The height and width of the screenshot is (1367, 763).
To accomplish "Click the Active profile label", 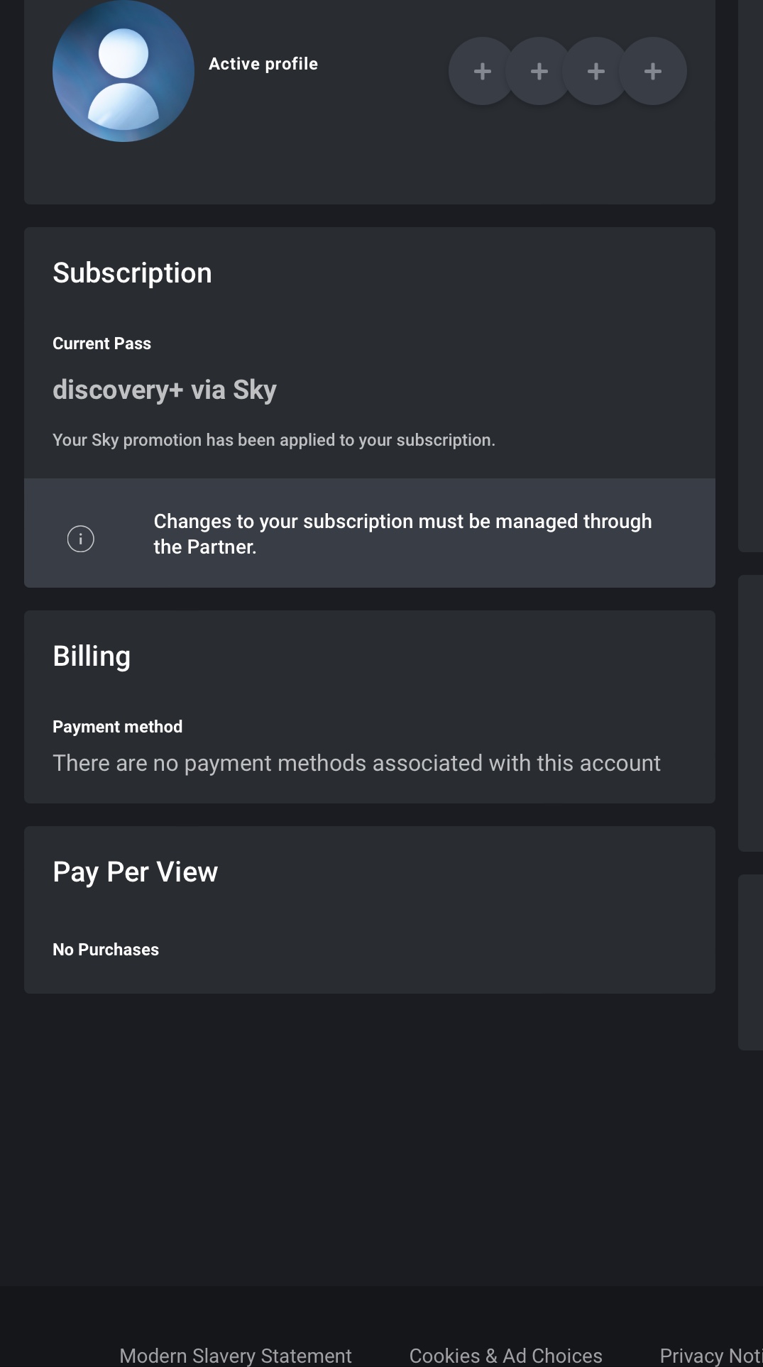I will [263, 64].
